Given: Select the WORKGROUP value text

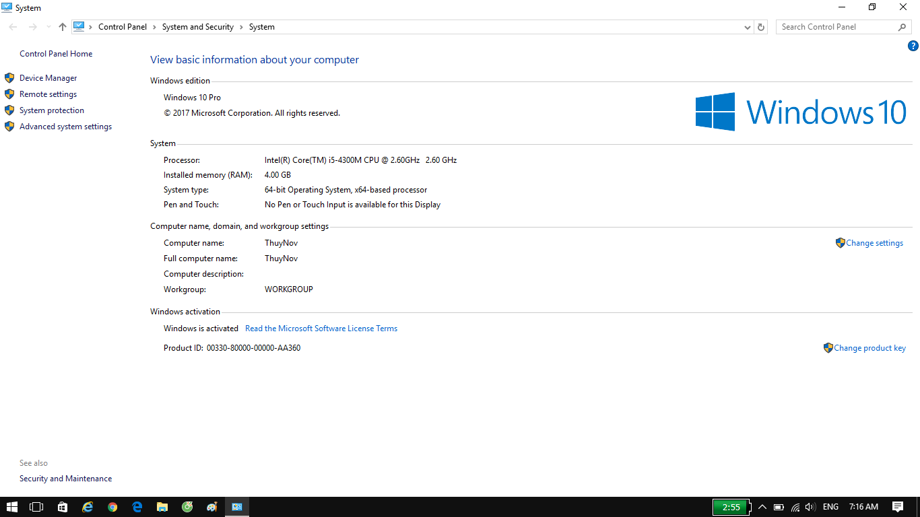Looking at the screenshot, I should 289,289.
